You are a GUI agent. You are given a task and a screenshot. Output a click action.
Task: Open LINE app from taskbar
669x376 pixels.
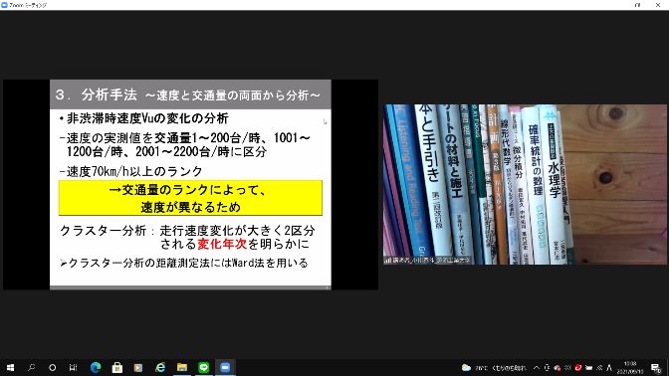pyautogui.click(x=203, y=367)
